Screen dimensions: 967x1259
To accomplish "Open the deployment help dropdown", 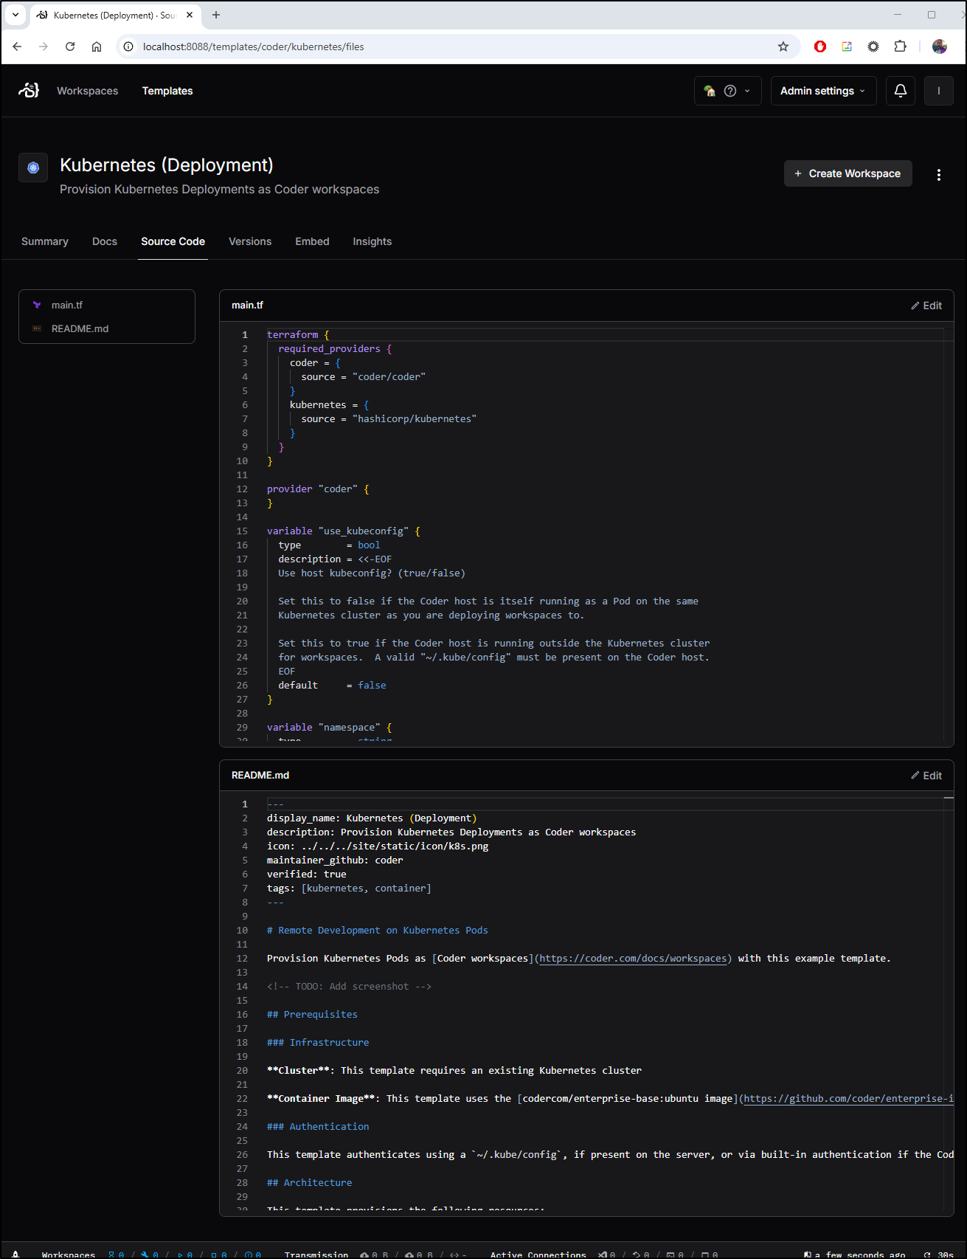I will pos(727,91).
